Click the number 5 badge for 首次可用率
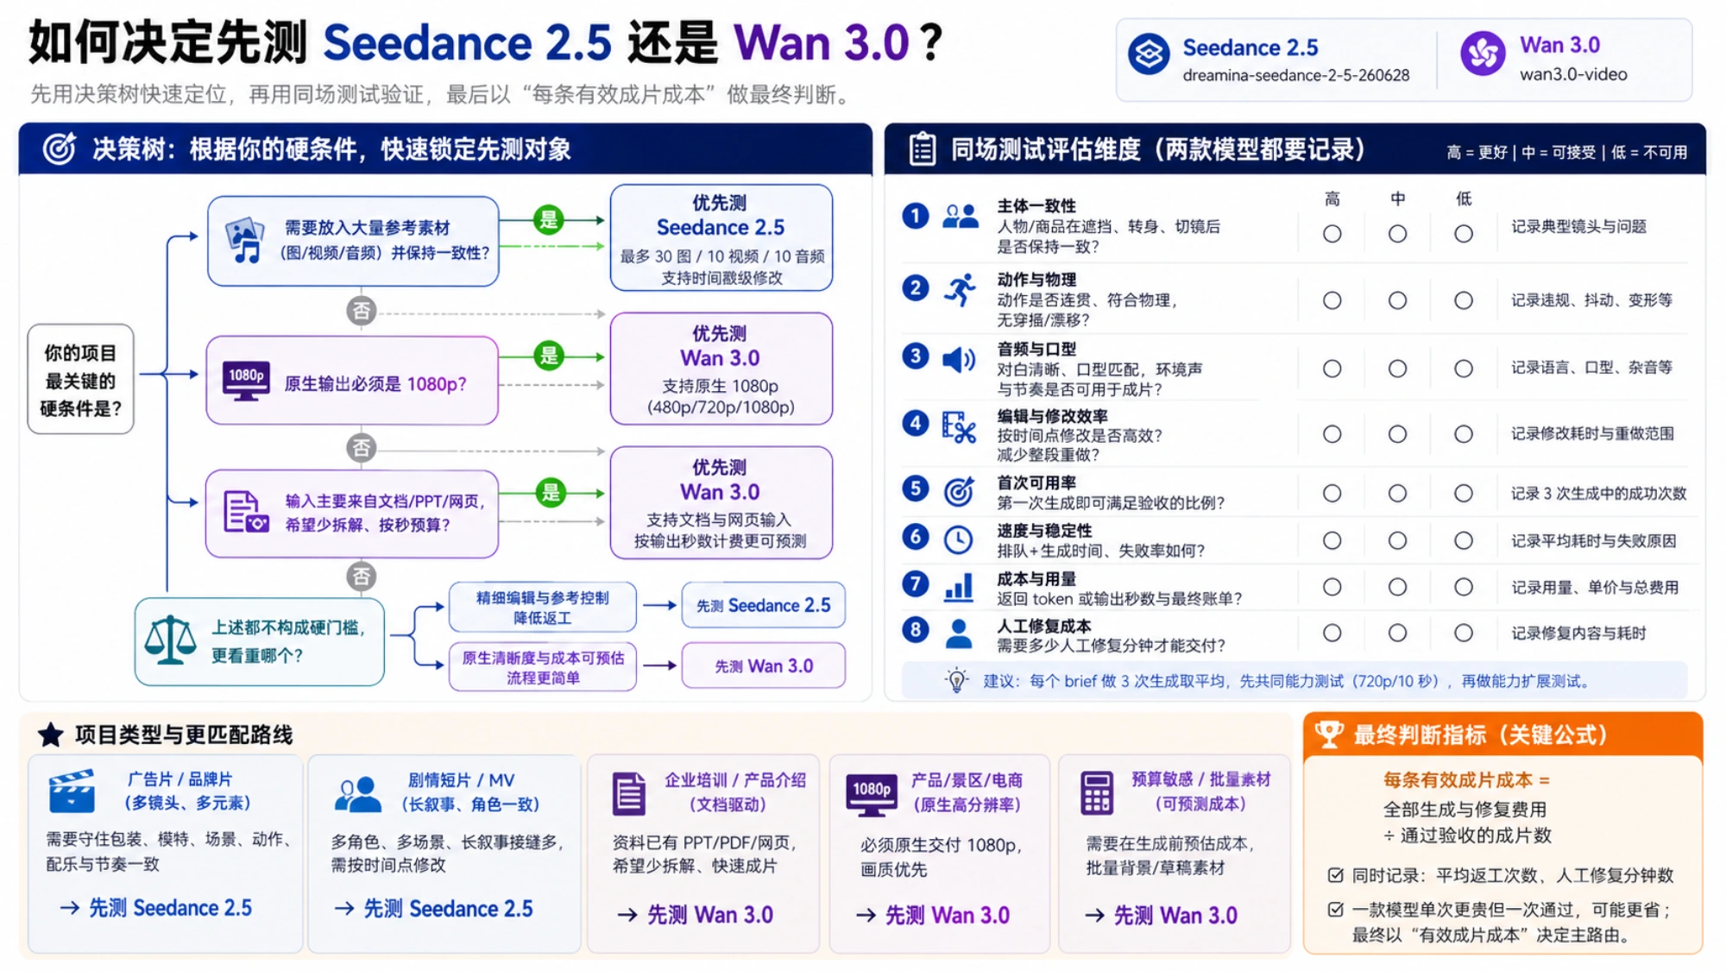This screenshot has height=971, width=1726. 916,489
